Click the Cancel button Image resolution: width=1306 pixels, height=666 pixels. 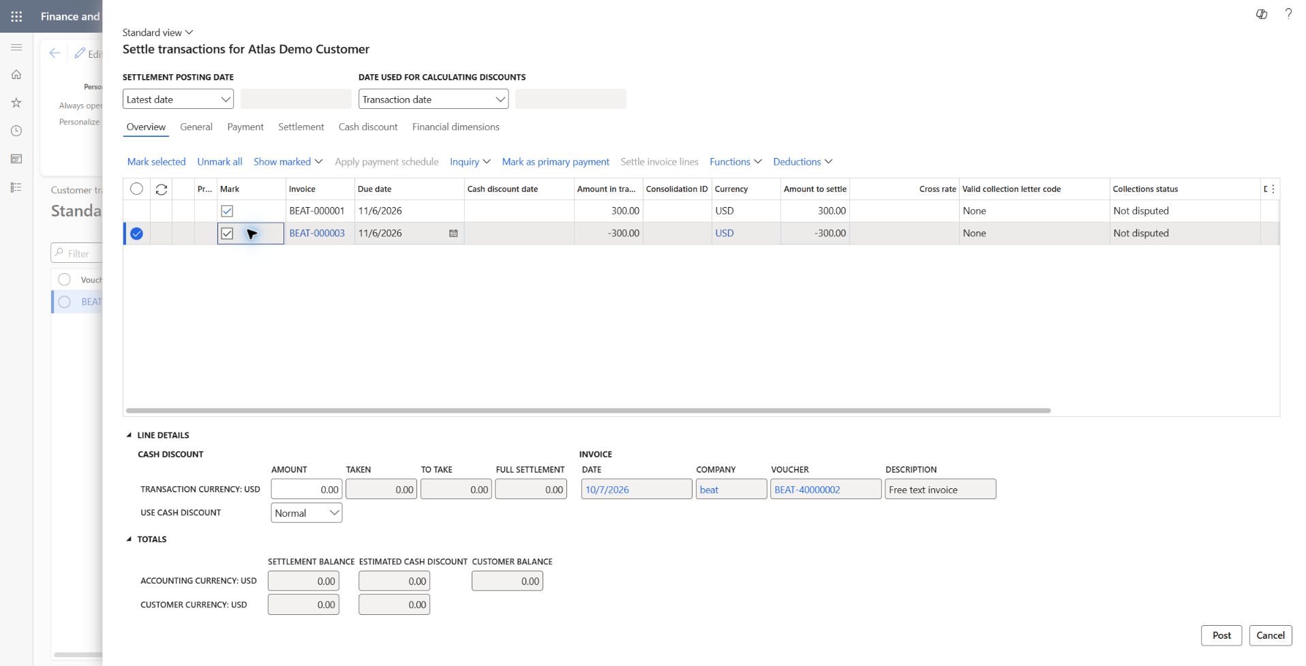1271,635
